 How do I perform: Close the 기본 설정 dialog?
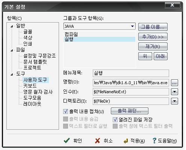click(172, 5)
